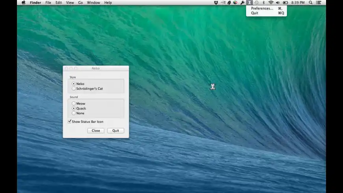Click the Neko cat status bar icon

249,2
